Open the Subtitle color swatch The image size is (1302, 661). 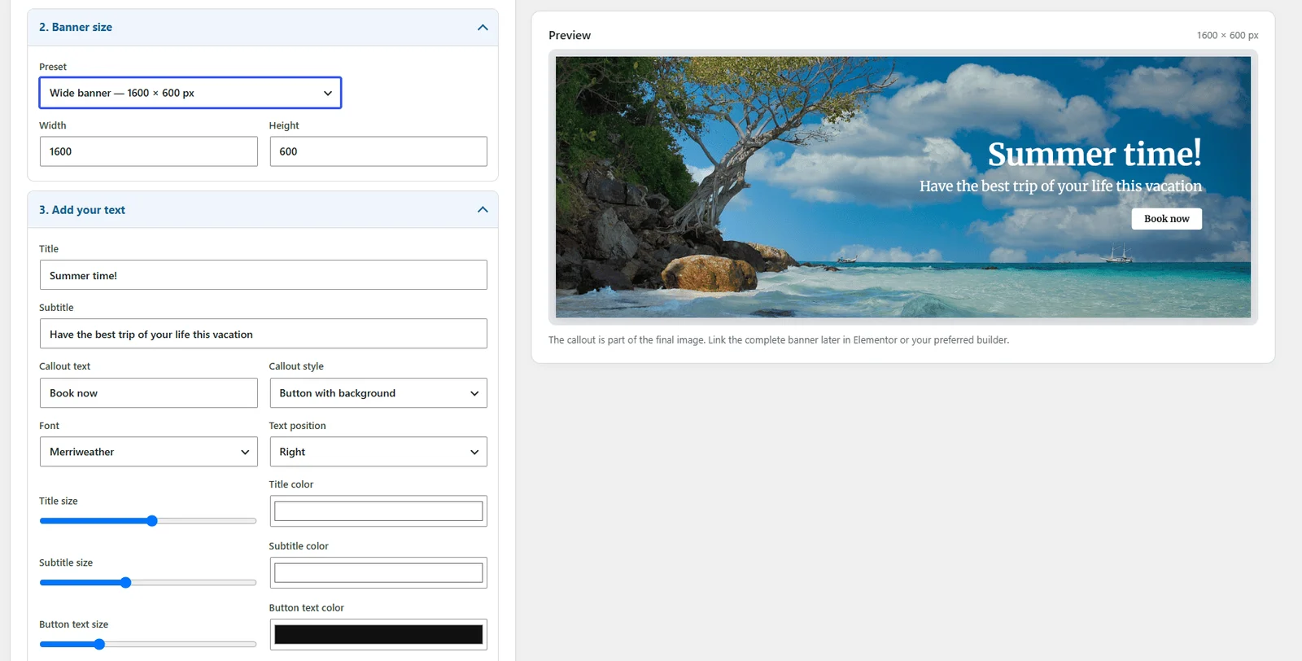click(x=378, y=573)
